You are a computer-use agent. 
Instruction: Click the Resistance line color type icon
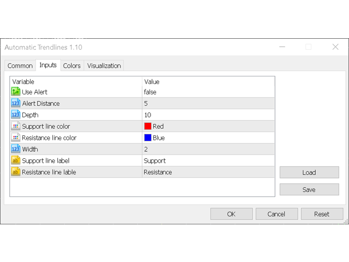coord(16,138)
